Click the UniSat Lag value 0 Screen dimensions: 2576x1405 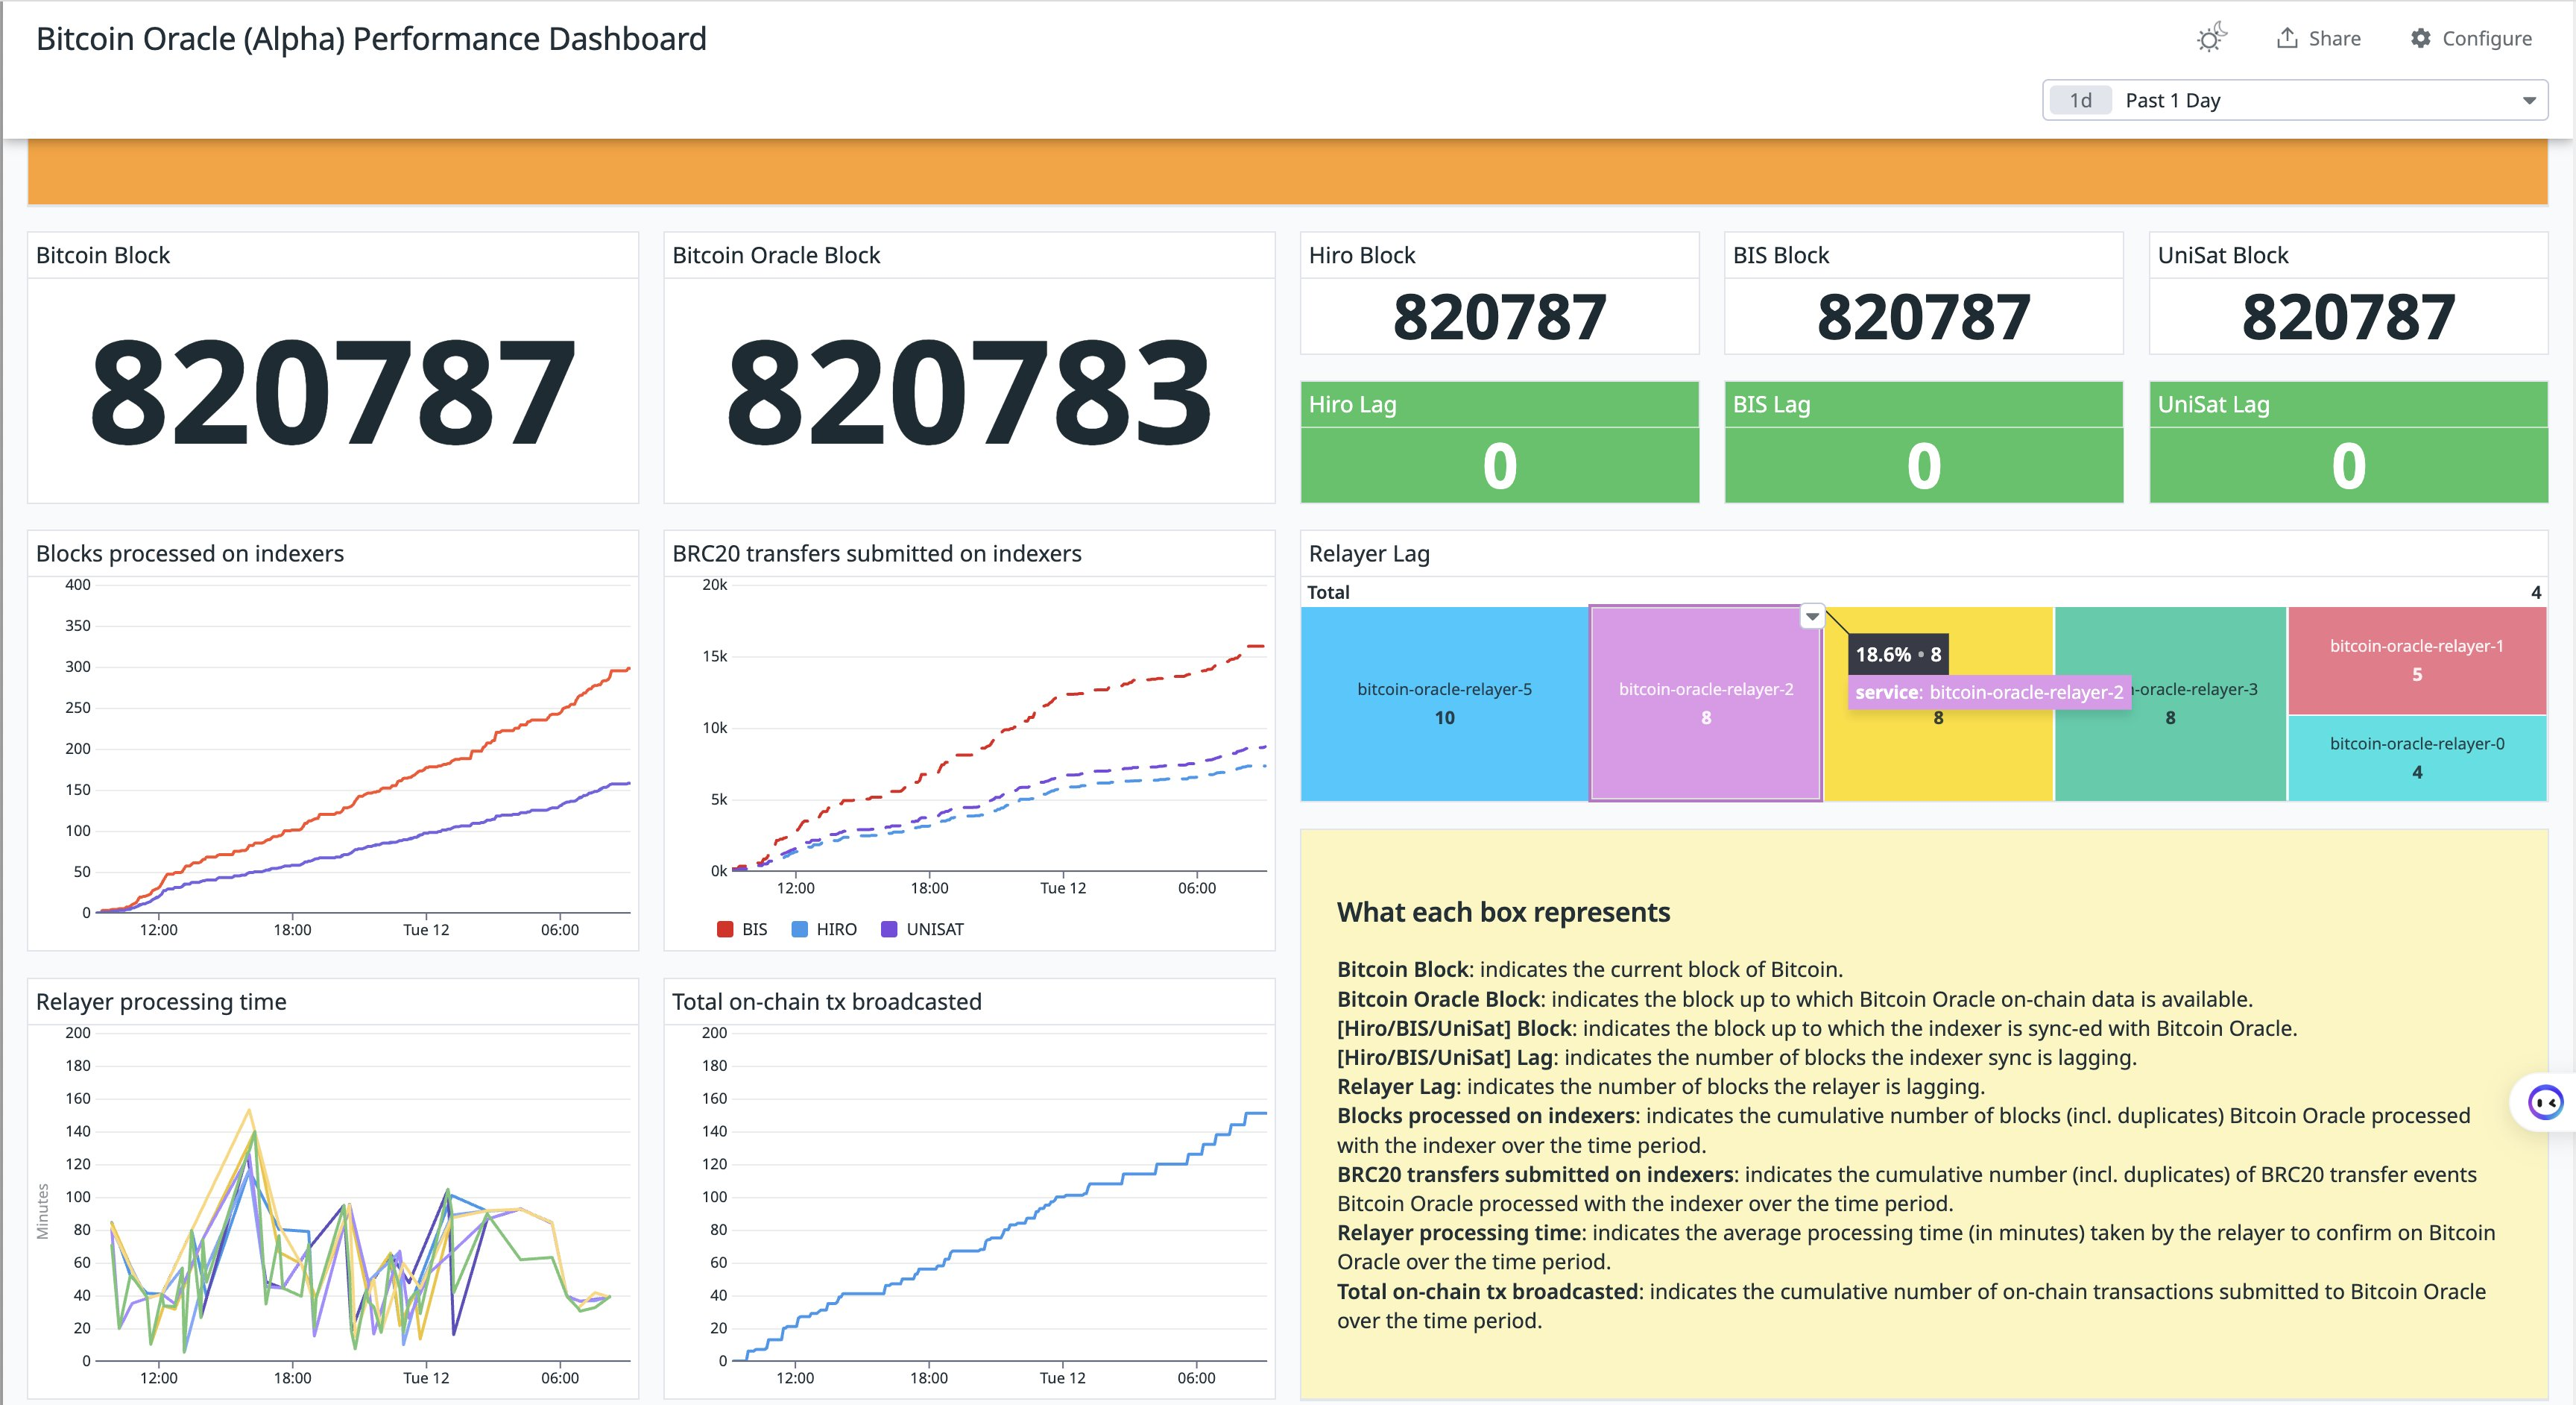pyautogui.click(x=2349, y=466)
